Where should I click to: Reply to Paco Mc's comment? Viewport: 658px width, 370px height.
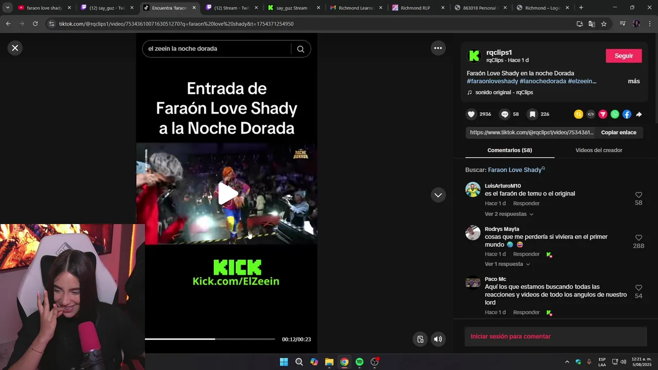[526, 312]
